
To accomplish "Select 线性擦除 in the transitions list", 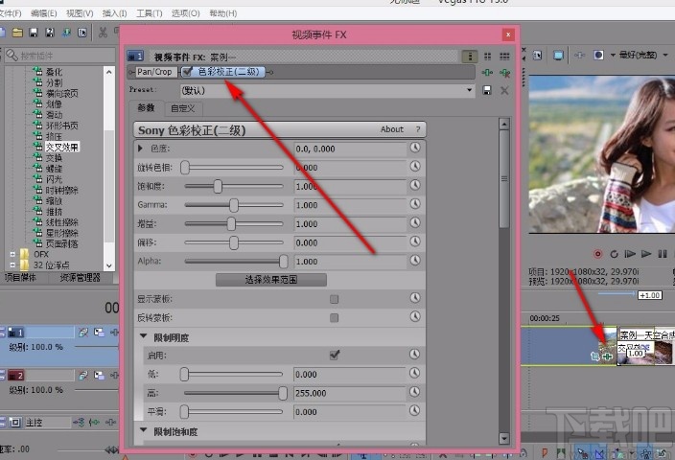I will (62, 222).
